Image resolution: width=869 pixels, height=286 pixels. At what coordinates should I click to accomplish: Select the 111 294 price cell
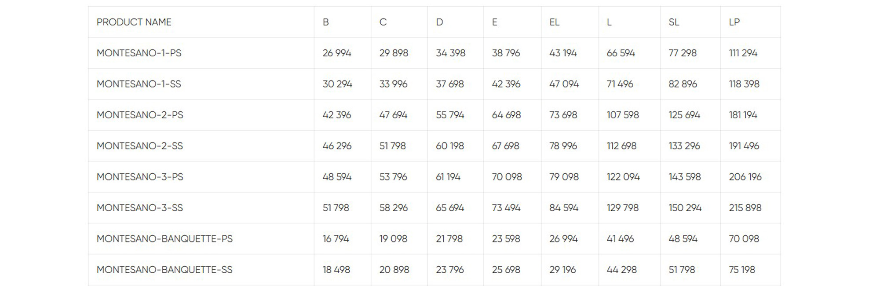tap(743, 53)
